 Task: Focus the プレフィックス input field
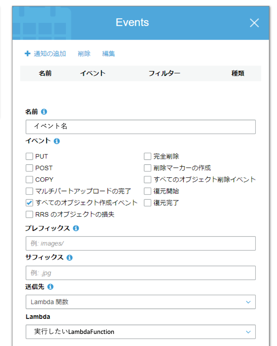(x=141, y=243)
